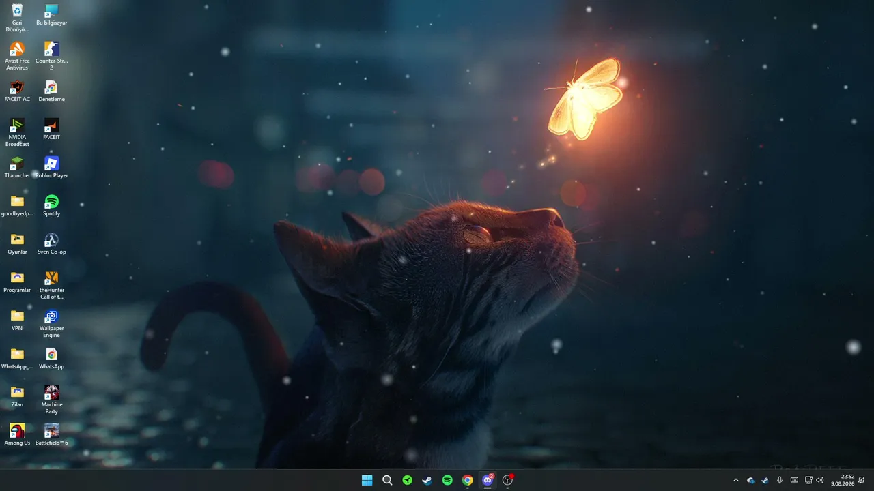Screen dimensions: 874x491
Task: Select the FACEIT AC desktop icon
Action: point(17,91)
